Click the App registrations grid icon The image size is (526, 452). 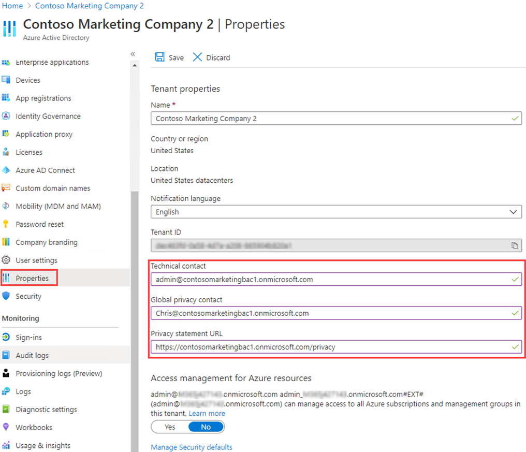(6, 98)
